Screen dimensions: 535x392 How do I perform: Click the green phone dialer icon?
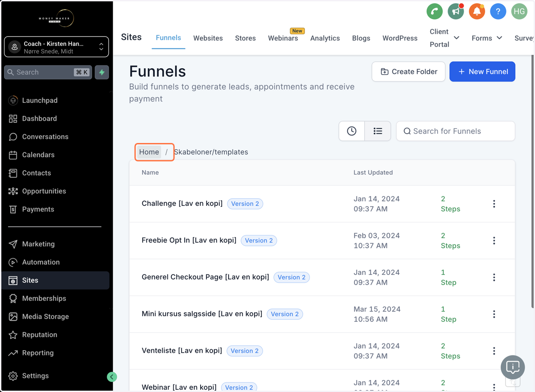coord(435,12)
